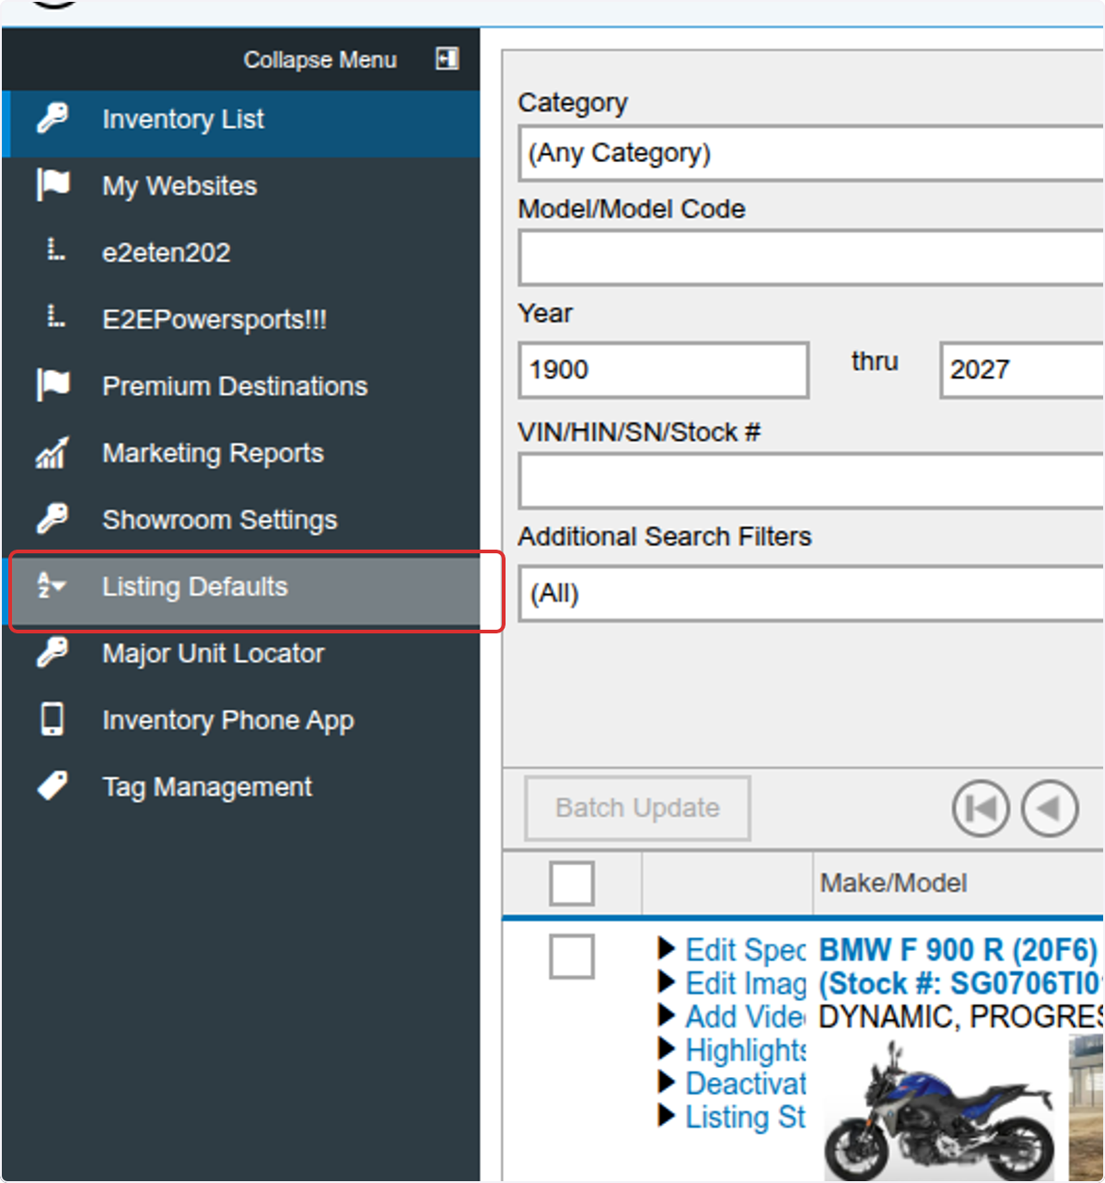1105x1183 pixels.
Task: Click the Tag Management tag icon
Action: click(x=52, y=785)
